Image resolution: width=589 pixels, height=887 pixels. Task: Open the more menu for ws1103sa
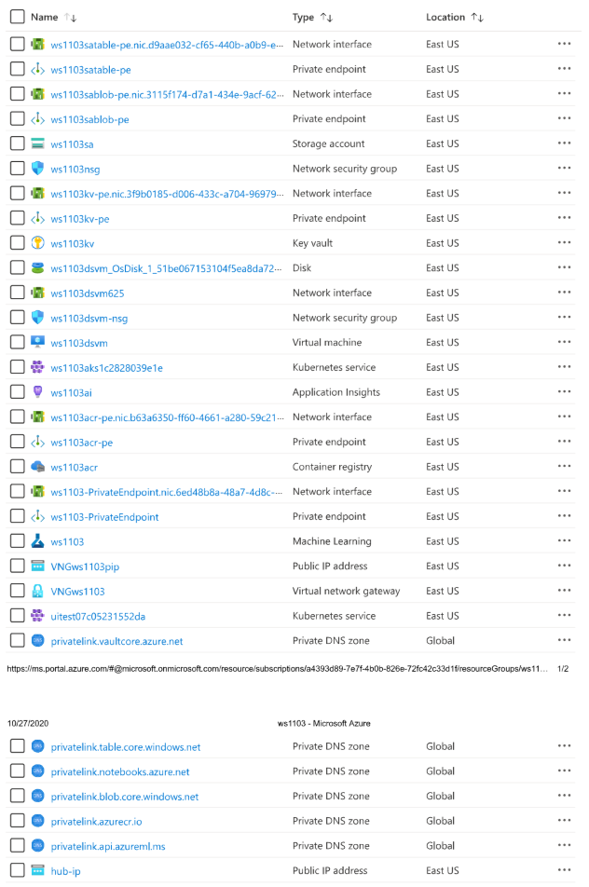tap(564, 143)
